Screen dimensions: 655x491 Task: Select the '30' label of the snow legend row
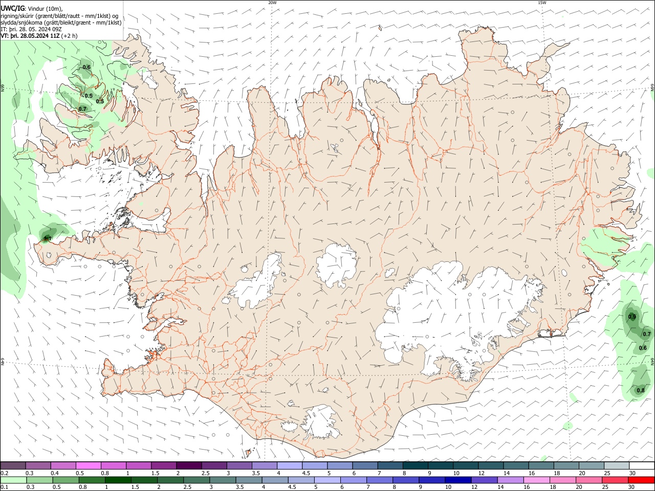pos(632,473)
